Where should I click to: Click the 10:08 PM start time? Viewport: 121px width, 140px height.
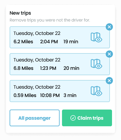50,95
